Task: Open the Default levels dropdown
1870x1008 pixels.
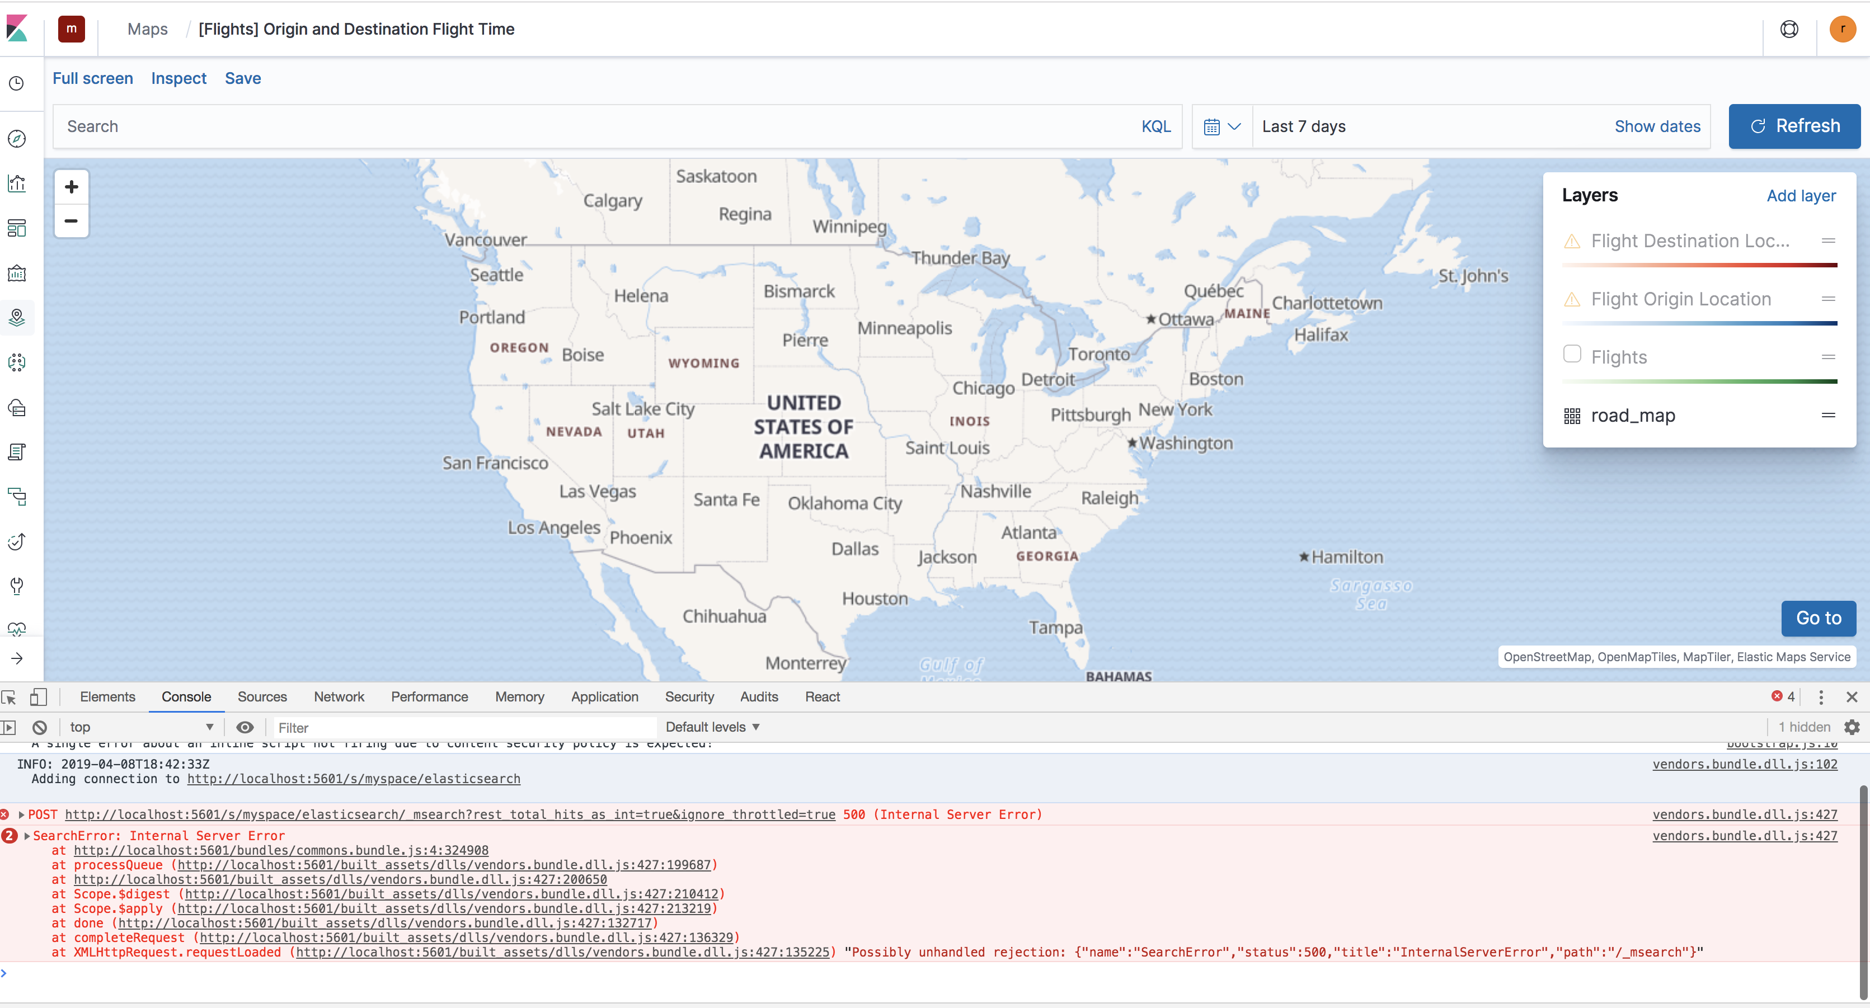Action: tap(712, 727)
